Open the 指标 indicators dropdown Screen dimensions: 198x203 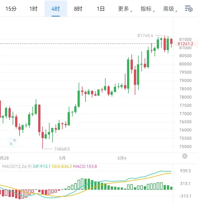(147, 9)
